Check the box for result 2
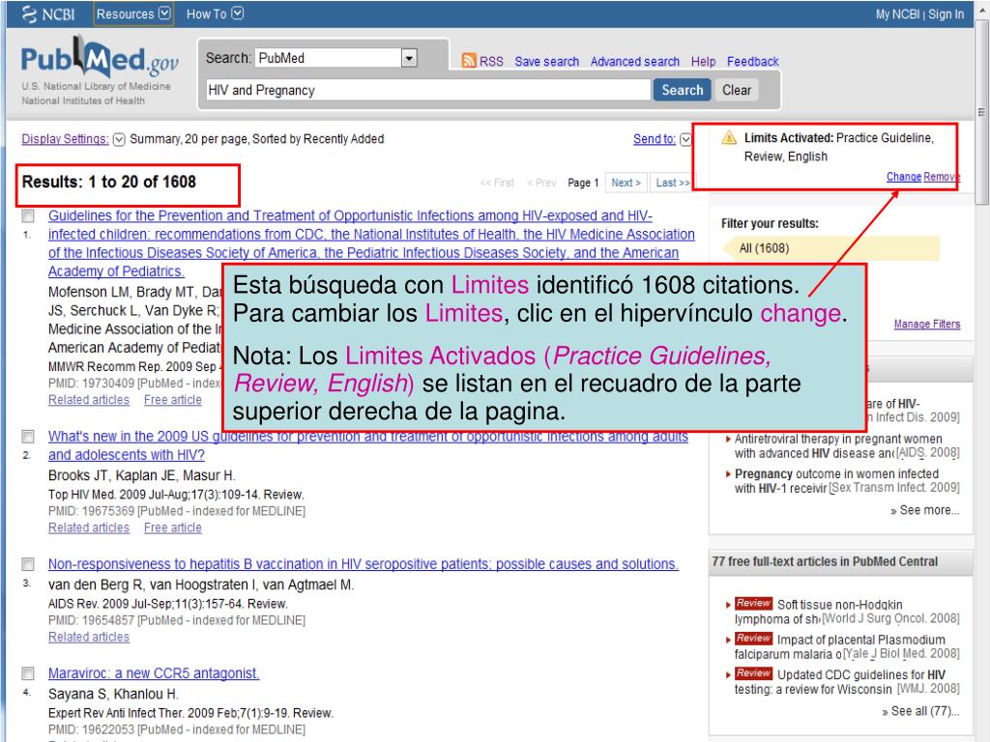This screenshot has height=742, width=990. coord(28,436)
